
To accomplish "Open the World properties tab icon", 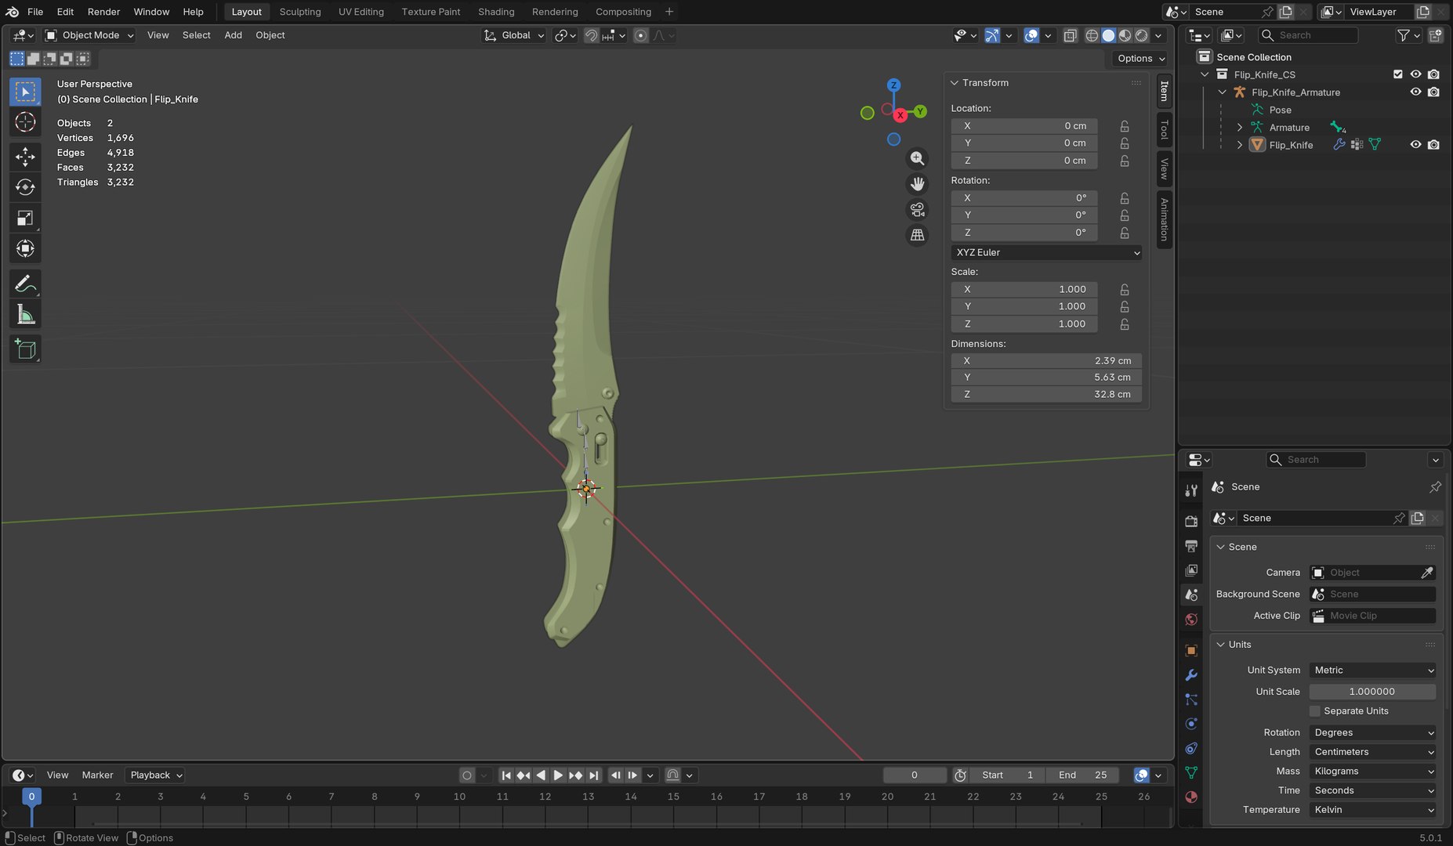I will tap(1191, 620).
